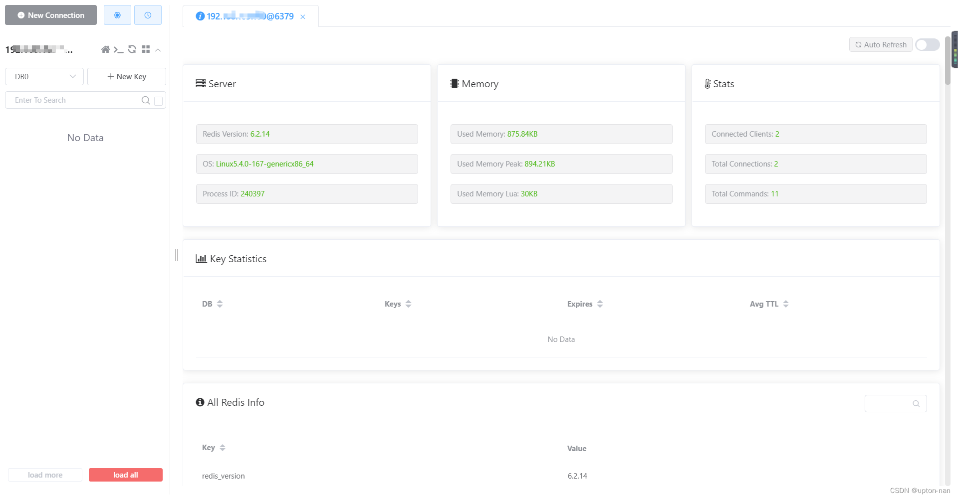Click the page vertical scrollbar thumb
This screenshot has width=958, height=499.
(948, 60)
